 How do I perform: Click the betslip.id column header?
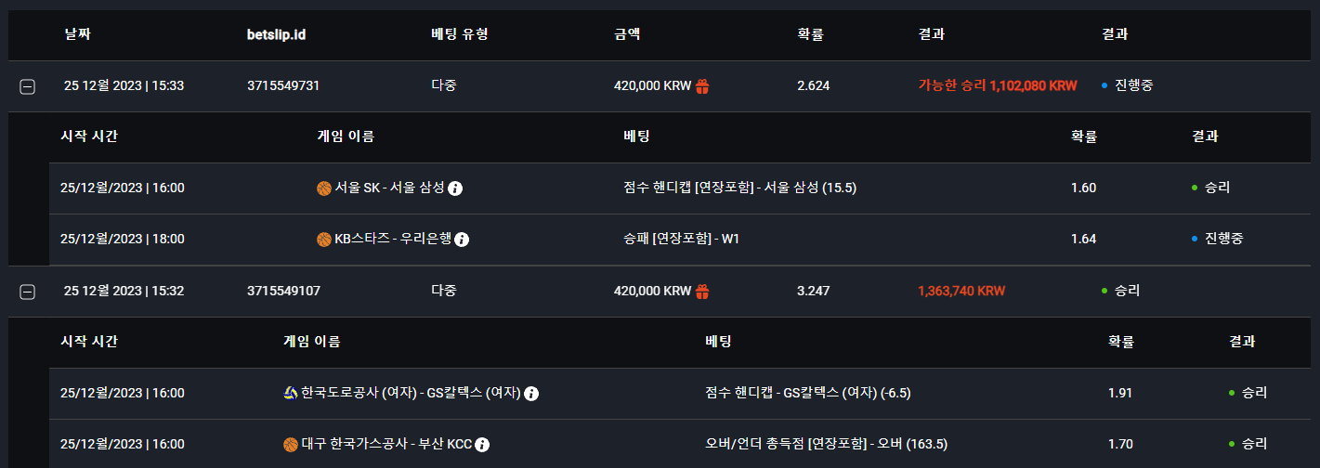[277, 34]
